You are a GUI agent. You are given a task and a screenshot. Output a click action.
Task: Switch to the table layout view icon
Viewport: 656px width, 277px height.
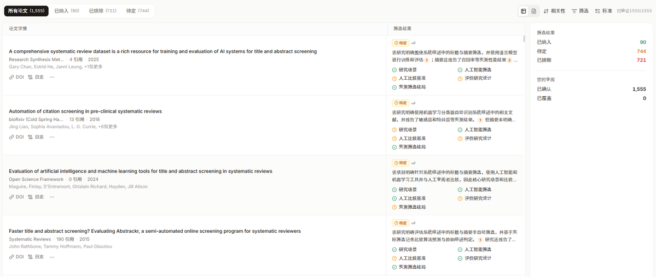(x=524, y=11)
